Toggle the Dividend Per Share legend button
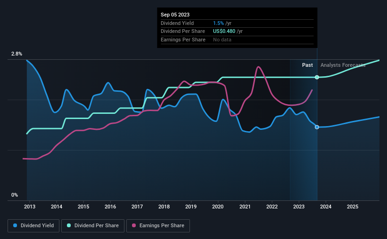This screenshot has height=239, width=387. (93, 226)
